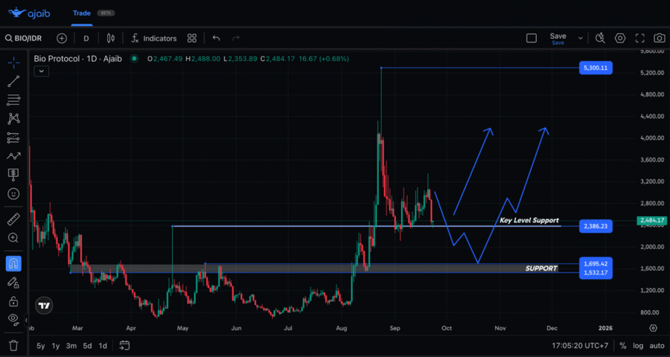
Task: Go to the Ajaib home logo
Action: 29,13
